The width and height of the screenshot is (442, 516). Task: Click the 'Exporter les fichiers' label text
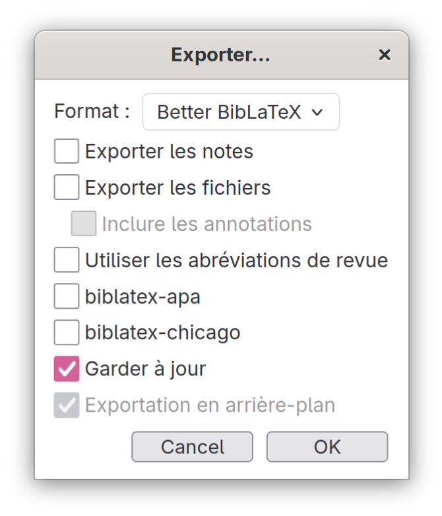point(177,187)
